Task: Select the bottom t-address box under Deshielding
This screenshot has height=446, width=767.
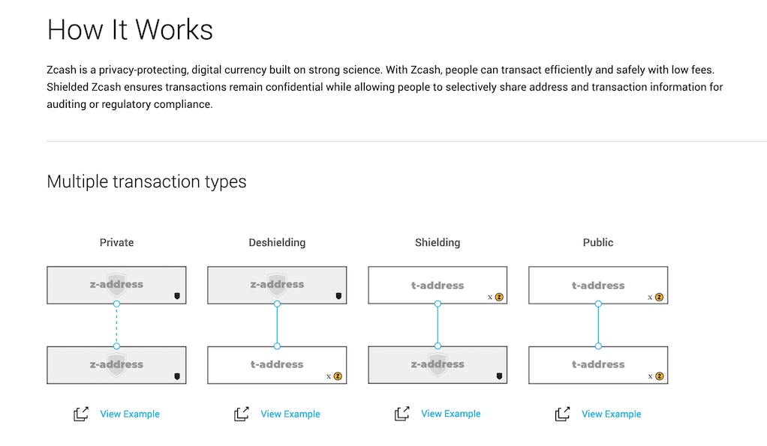Action: (x=277, y=365)
